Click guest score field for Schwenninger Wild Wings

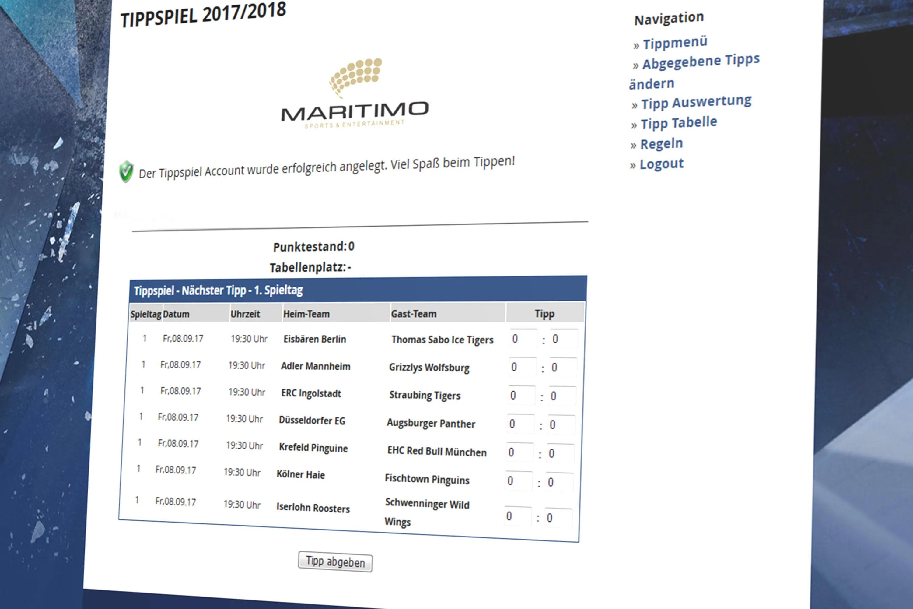coord(558,518)
